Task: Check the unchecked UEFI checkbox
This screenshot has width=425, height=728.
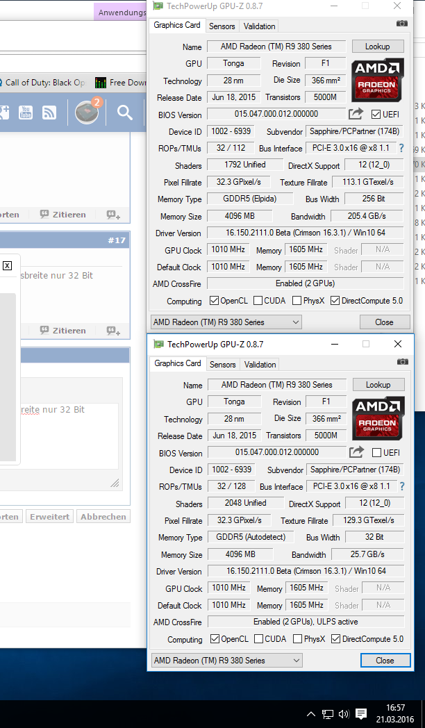Action: tap(377, 452)
